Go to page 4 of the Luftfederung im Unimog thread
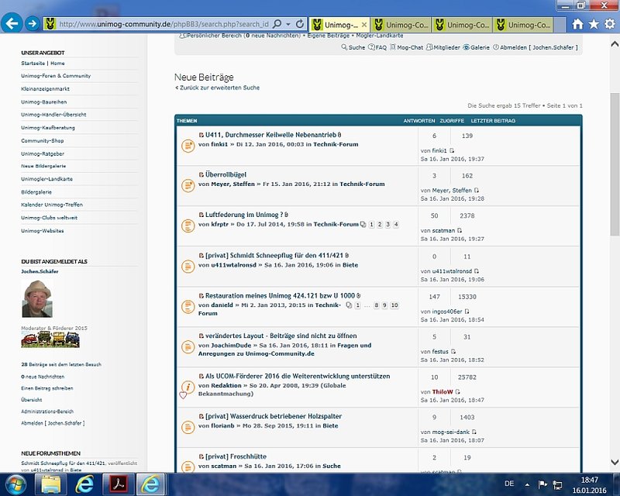620x496 pixels. (x=395, y=225)
